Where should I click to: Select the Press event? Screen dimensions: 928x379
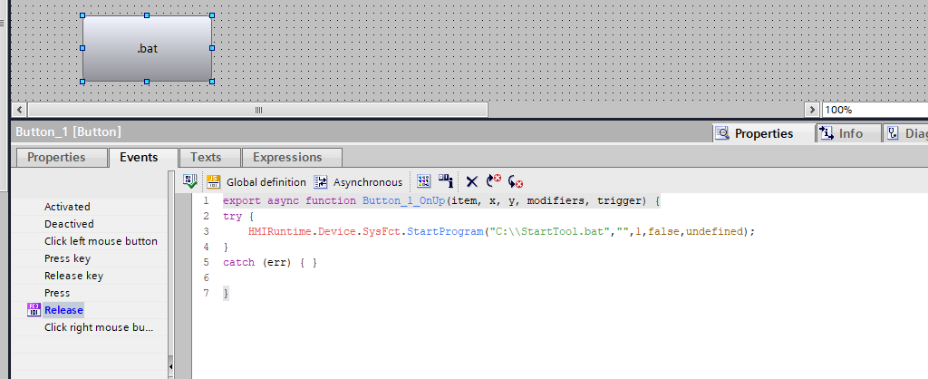pyautogui.click(x=57, y=293)
